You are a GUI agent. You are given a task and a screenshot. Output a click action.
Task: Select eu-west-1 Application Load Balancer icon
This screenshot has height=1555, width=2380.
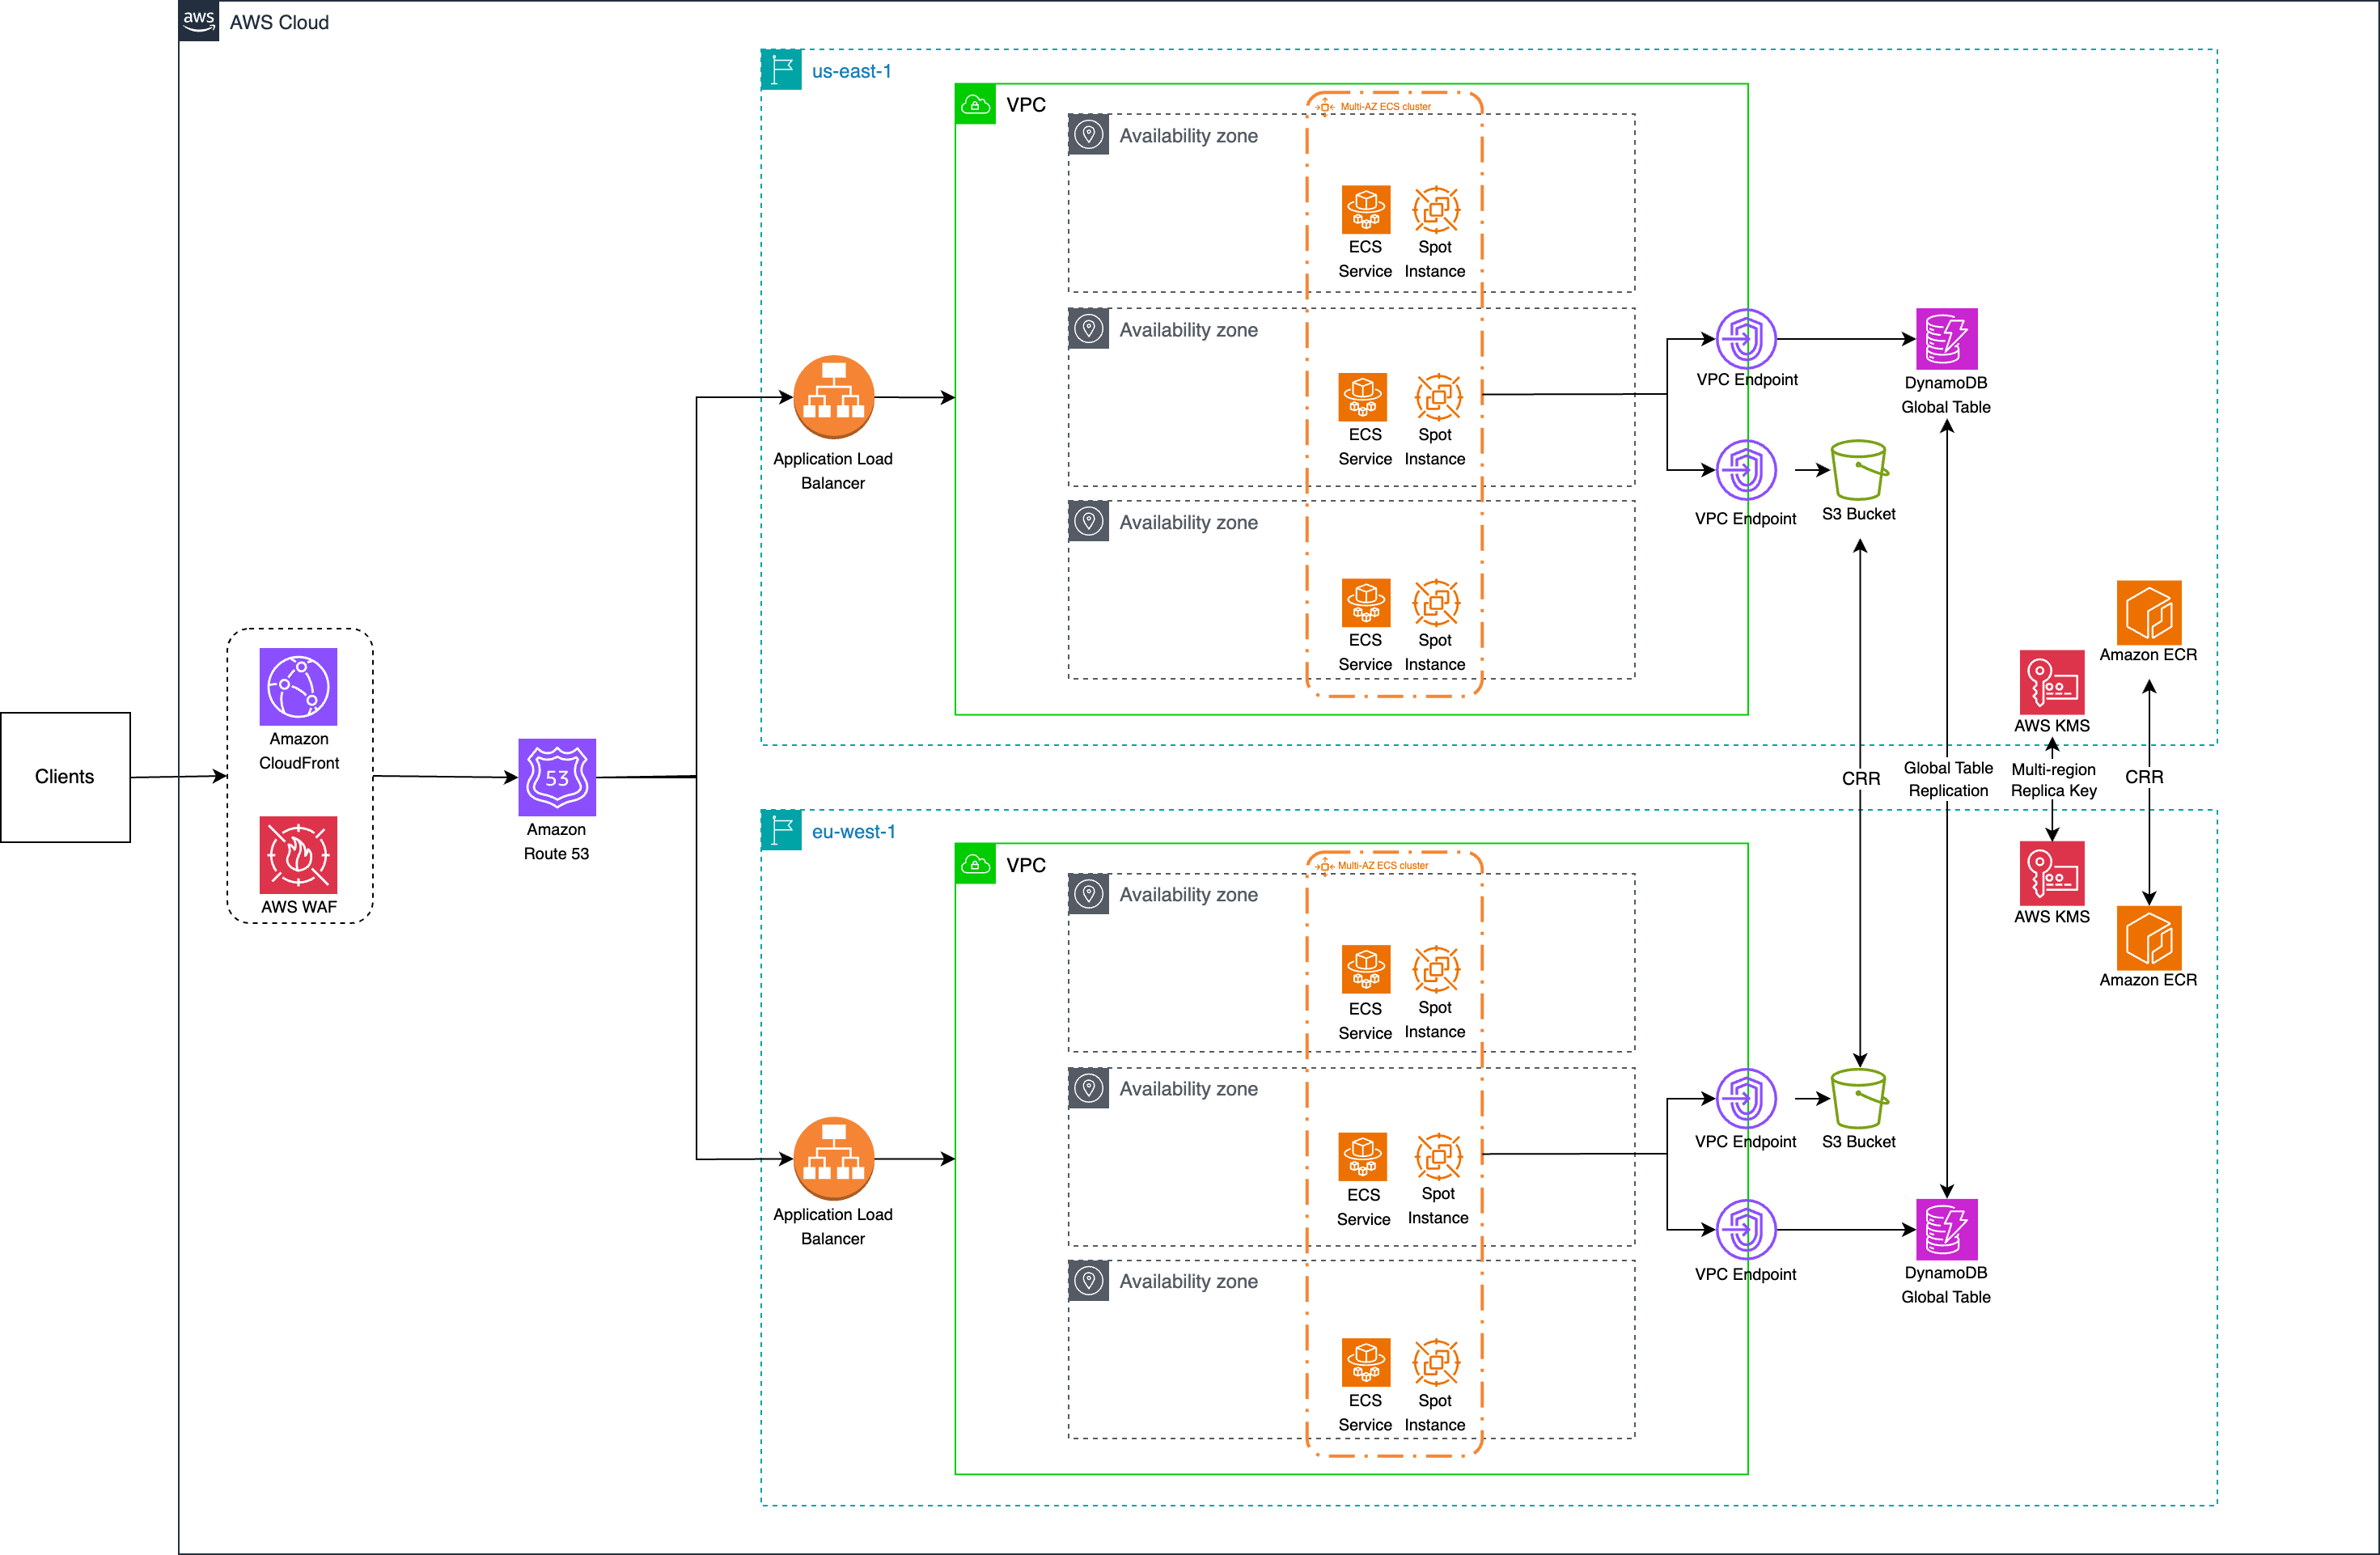(833, 1158)
